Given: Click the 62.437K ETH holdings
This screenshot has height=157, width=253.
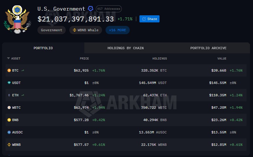Looking at the screenshot, I should tap(155, 95).
